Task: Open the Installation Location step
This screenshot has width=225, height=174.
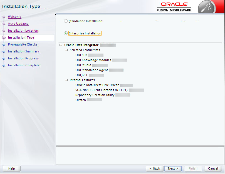Action: [x=23, y=31]
